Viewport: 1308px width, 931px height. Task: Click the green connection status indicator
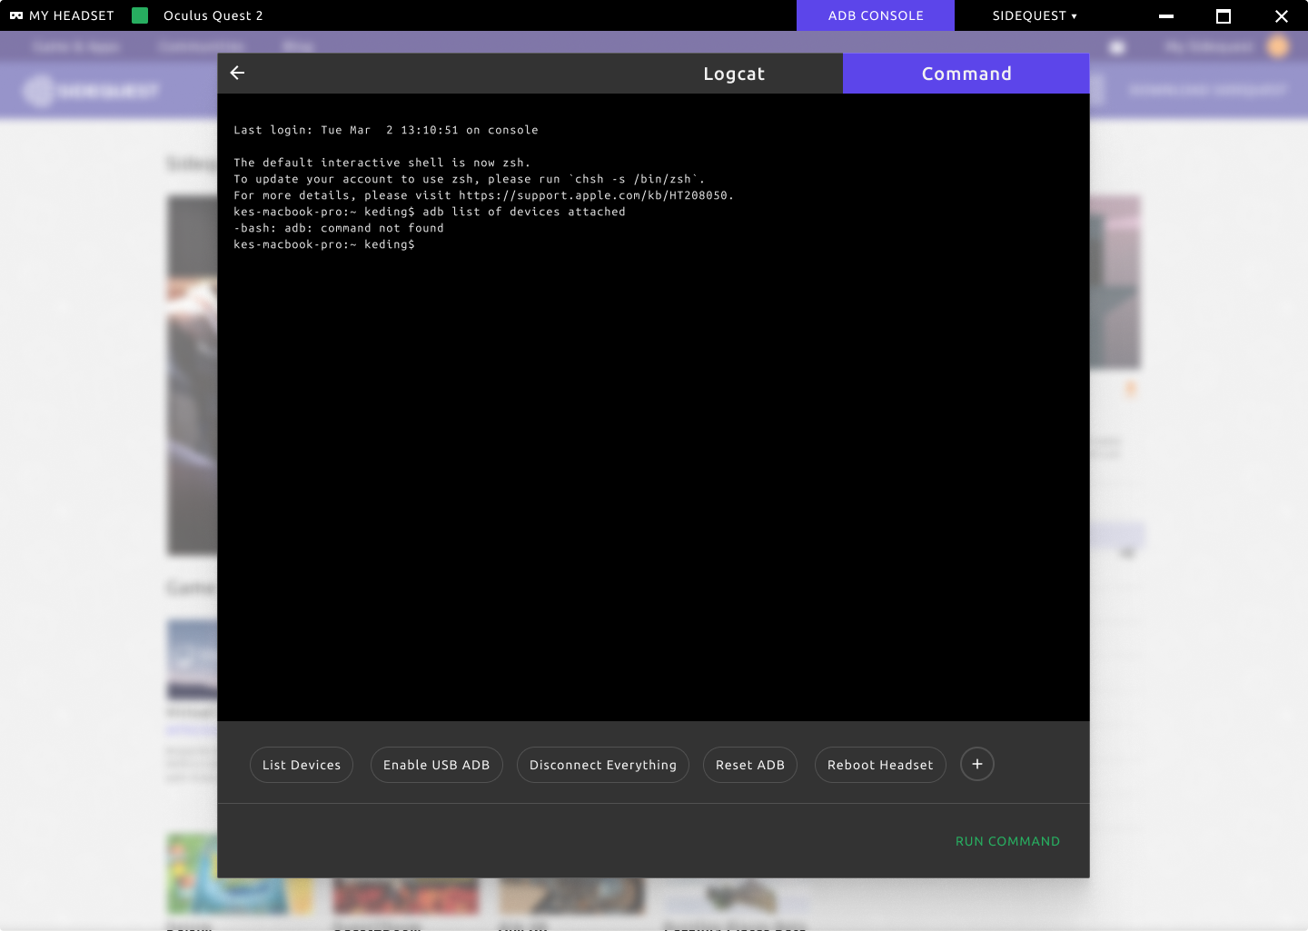coord(140,15)
